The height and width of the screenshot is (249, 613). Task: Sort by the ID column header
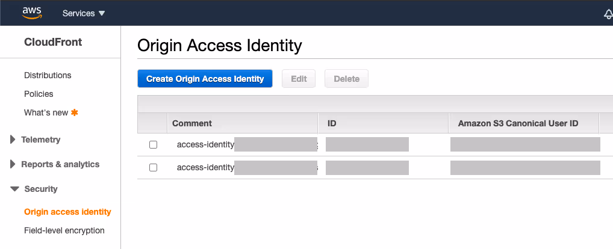point(383,123)
